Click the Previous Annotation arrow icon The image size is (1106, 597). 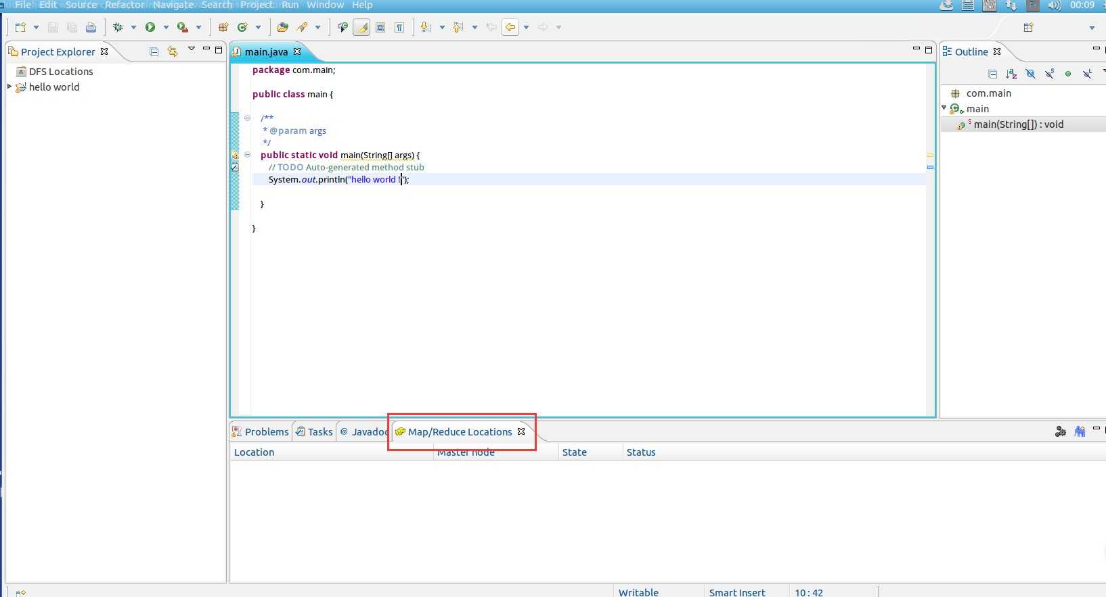[458, 28]
